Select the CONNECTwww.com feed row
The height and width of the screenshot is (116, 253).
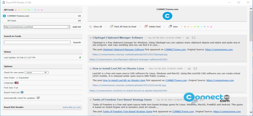pos(42,16)
